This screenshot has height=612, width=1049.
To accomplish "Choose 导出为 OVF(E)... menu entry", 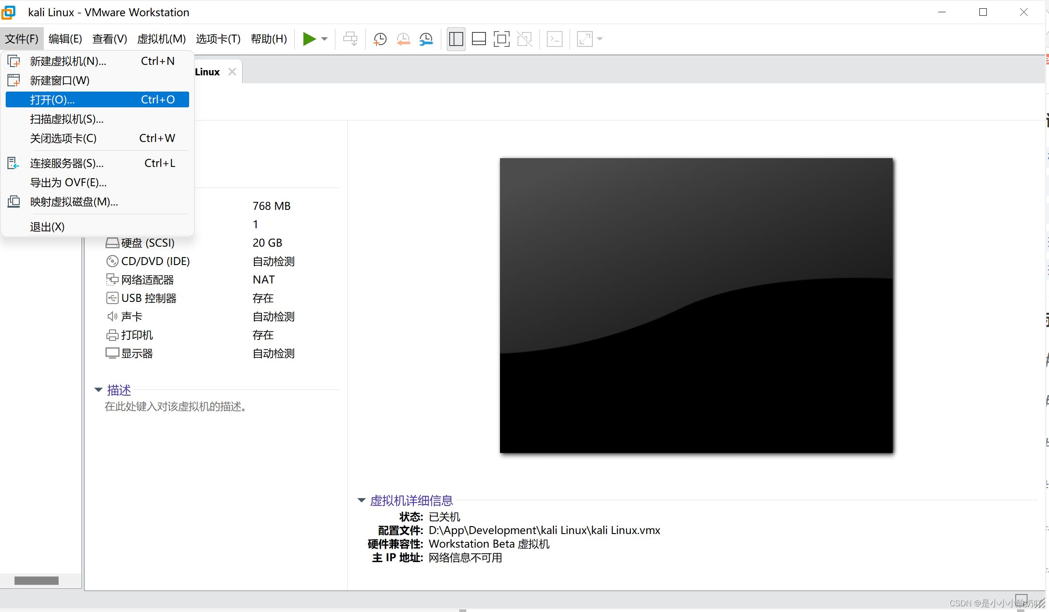I will [97, 182].
